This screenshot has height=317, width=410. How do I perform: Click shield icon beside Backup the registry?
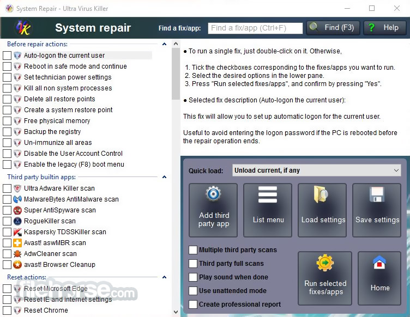(x=17, y=132)
